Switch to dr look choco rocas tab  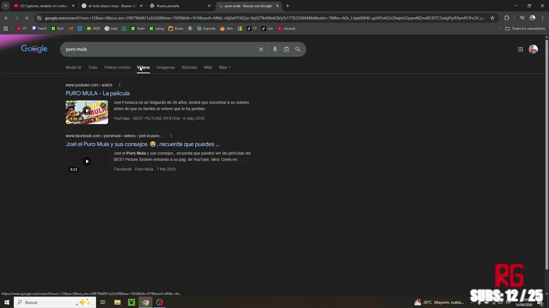click(x=112, y=6)
